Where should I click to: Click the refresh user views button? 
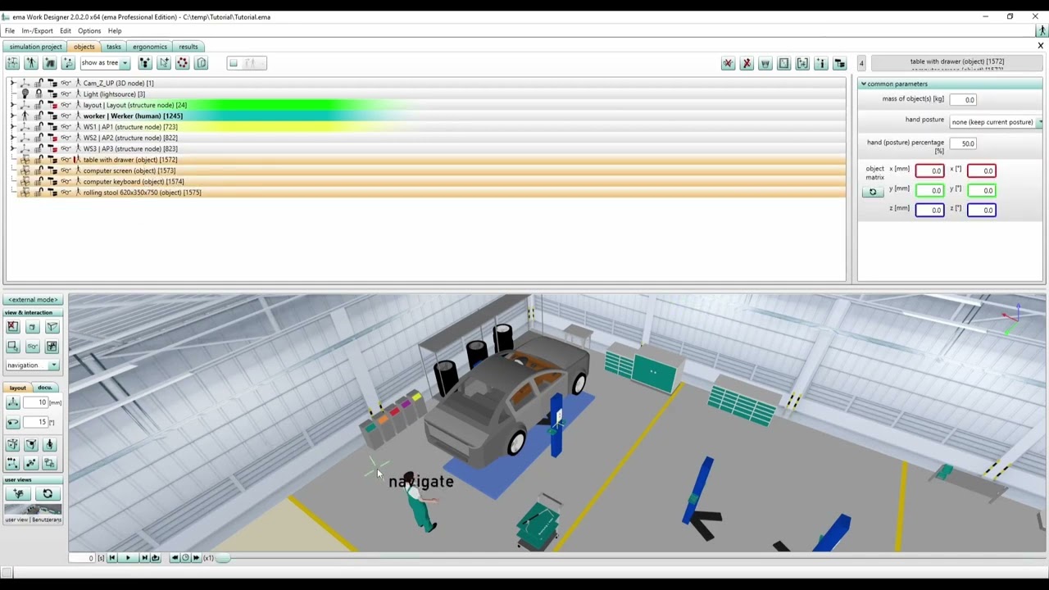point(47,493)
